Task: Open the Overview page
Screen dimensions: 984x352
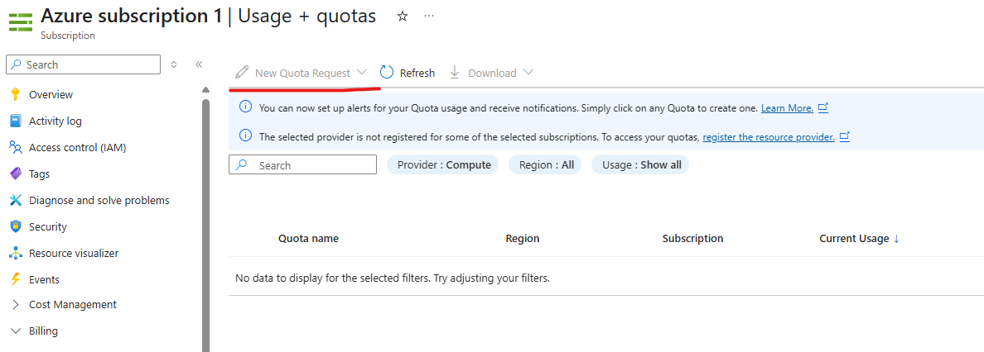Action: pos(51,94)
